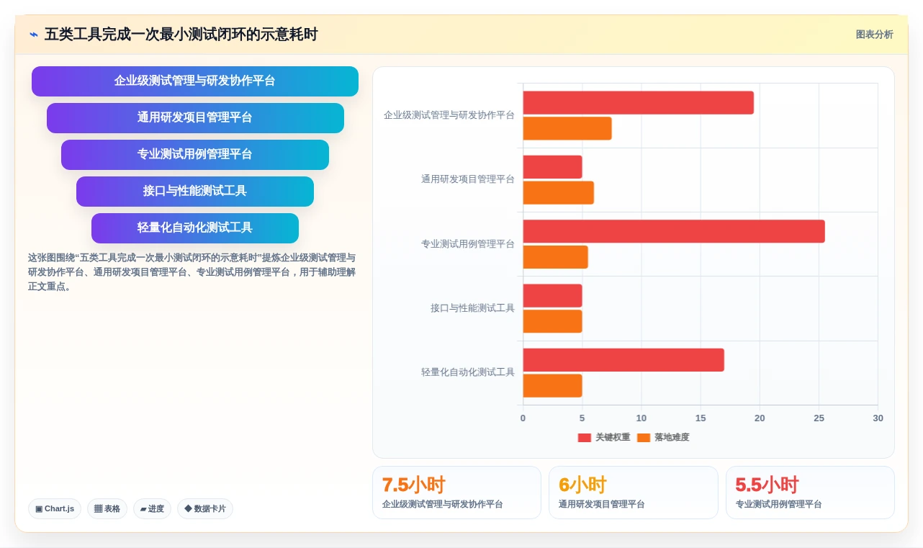Open the 6小时 data card
The height and width of the screenshot is (548, 923).
(x=634, y=493)
